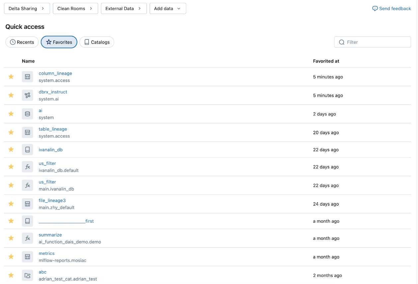
Task: Open the dbrx_instruct model page
Action: tap(53, 92)
